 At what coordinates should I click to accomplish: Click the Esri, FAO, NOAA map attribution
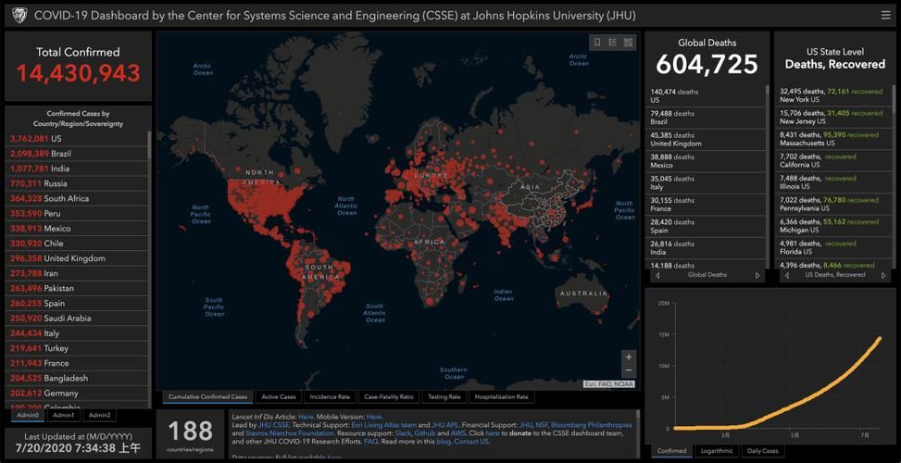(609, 384)
